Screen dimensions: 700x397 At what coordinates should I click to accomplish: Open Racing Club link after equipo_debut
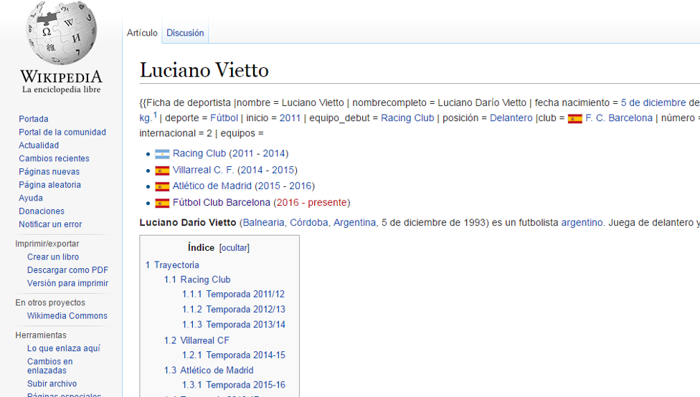[407, 118]
